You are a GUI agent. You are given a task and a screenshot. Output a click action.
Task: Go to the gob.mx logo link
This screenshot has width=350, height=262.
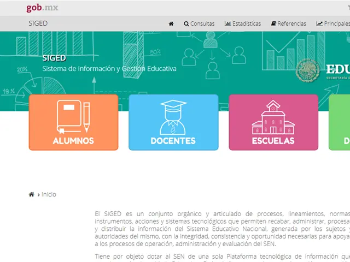[42, 8]
